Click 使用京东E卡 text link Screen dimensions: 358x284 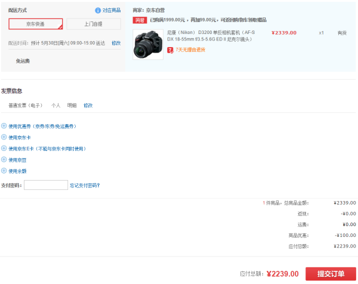pyautogui.click(x=47, y=149)
